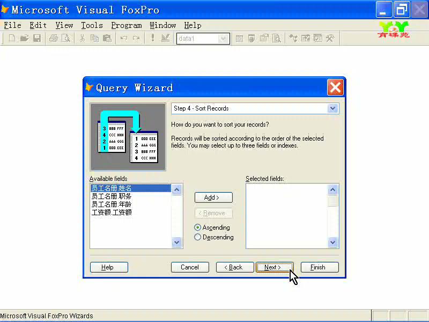Screen dimensions: 429x322
Task: Open the Edit menu
Action: pyautogui.click(x=38, y=25)
